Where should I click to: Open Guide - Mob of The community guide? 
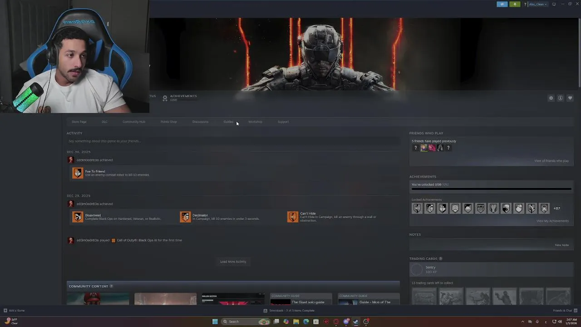(x=369, y=299)
